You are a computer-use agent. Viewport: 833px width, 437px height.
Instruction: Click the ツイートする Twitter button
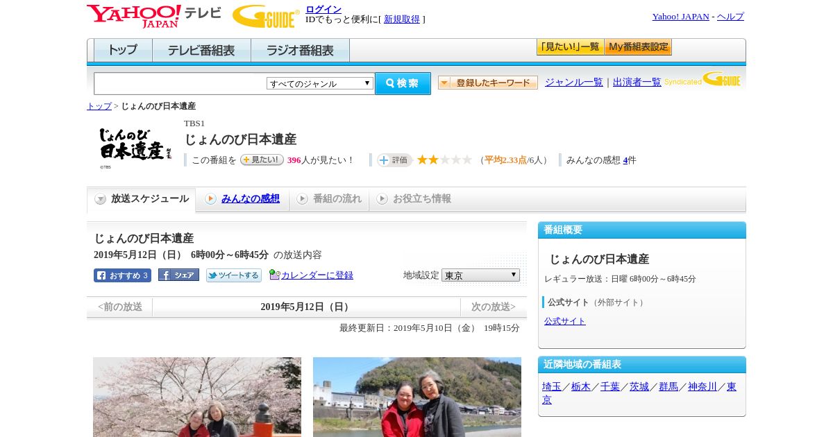tap(234, 275)
